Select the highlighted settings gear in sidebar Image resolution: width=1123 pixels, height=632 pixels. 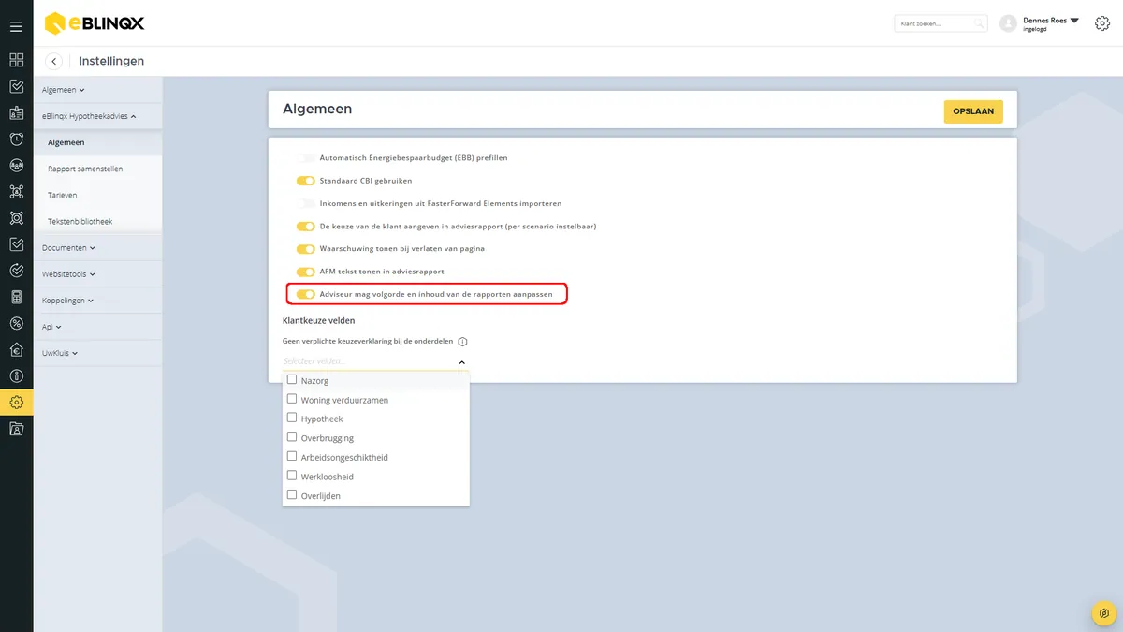click(x=16, y=403)
